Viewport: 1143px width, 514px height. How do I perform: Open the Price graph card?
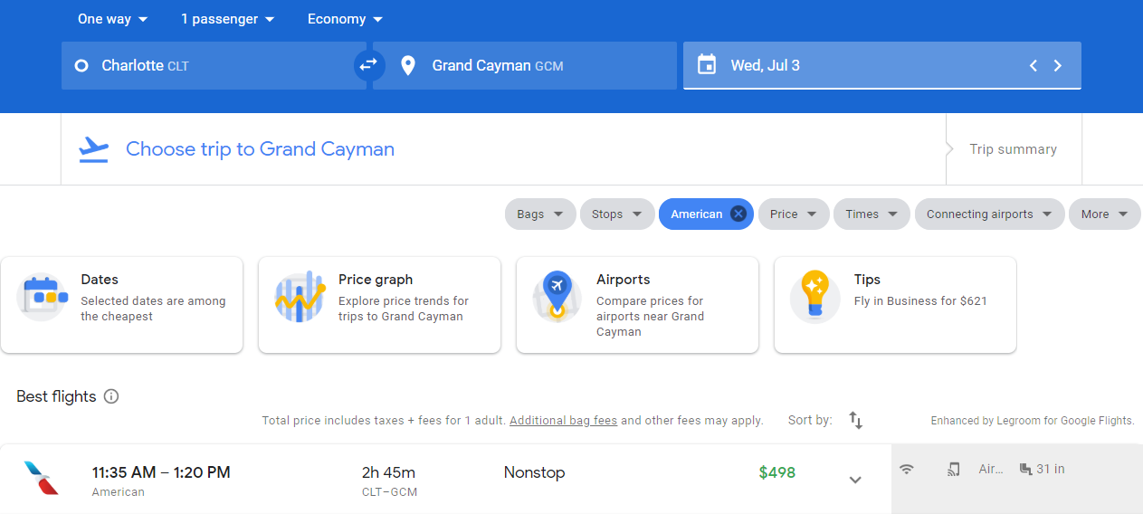(x=379, y=305)
